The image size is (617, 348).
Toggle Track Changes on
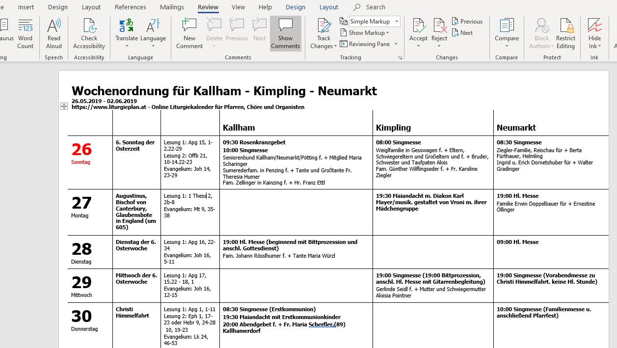[x=323, y=27]
